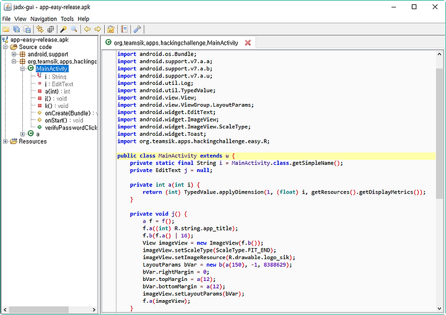
Task: Click the "import android.widget.Toast;" line
Action: pos(162,134)
